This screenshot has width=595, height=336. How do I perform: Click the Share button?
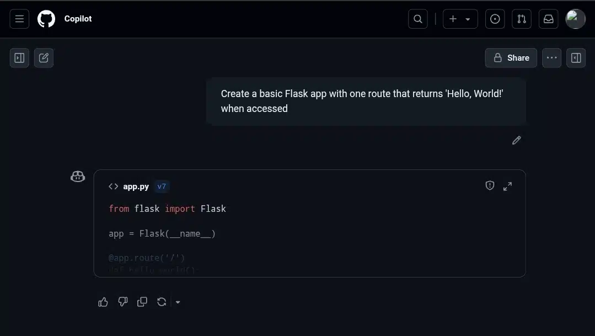click(x=511, y=58)
